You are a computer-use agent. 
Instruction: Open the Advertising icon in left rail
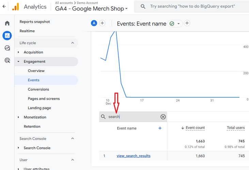click(x=7, y=61)
